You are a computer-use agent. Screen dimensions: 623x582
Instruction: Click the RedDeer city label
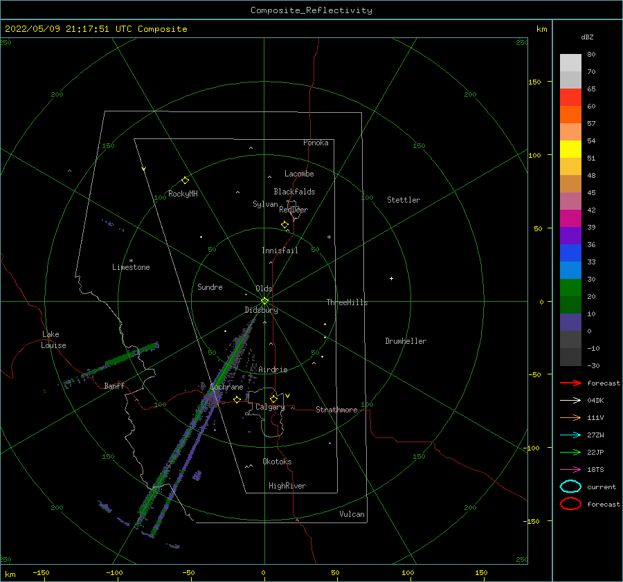294,210
